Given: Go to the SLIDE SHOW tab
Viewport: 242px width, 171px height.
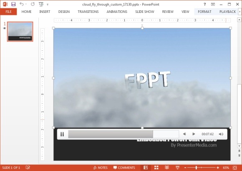Looking at the screenshot, I should [145, 12].
